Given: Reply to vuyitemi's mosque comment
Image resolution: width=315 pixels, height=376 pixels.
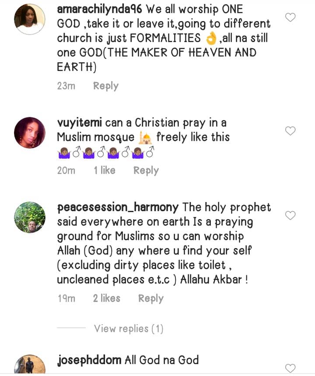Looking at the screenshot, I should [146, 170].
